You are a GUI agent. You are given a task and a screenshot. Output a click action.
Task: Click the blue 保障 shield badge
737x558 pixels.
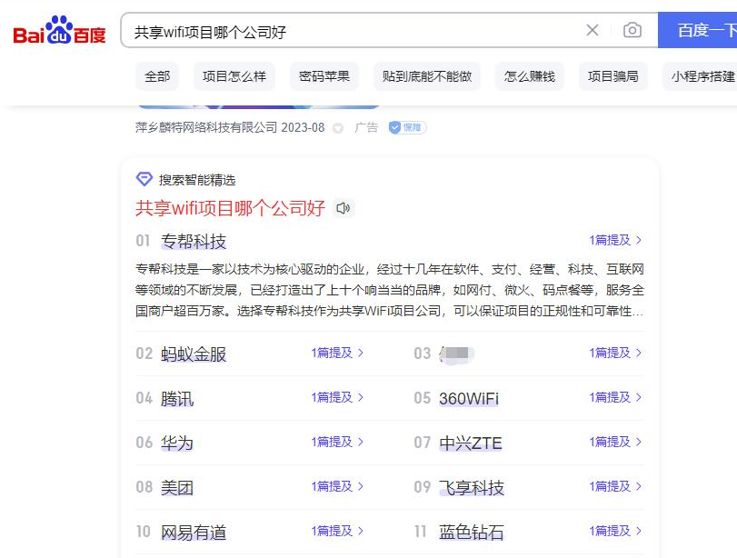tap(405, 128)
